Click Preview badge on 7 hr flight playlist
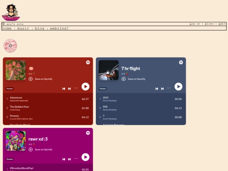This screenshot has width=228, height=171. (x=103, y=89)
